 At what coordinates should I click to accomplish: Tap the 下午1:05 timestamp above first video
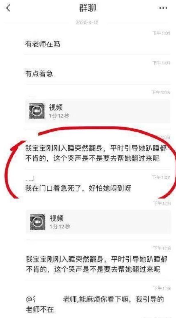(161, 92)
